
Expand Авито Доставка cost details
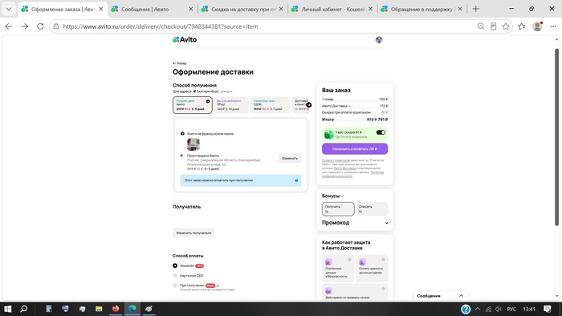pos(336,106)
